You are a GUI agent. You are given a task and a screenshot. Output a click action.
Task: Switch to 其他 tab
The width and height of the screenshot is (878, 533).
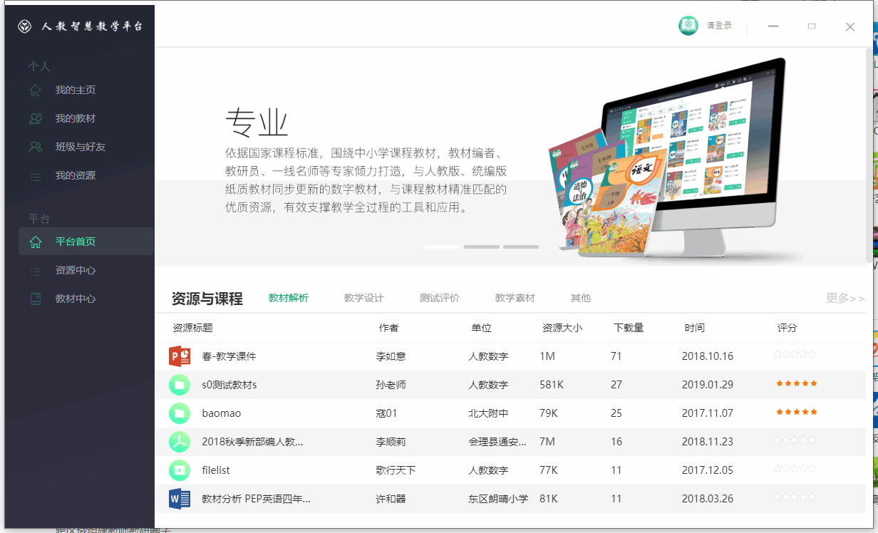(581, 299)
